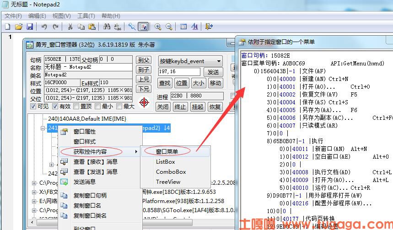Click the blue pushpin toolbar icon
Image resolution: width=393 pixels, height=230 pixels.
[x=132, y=27]
